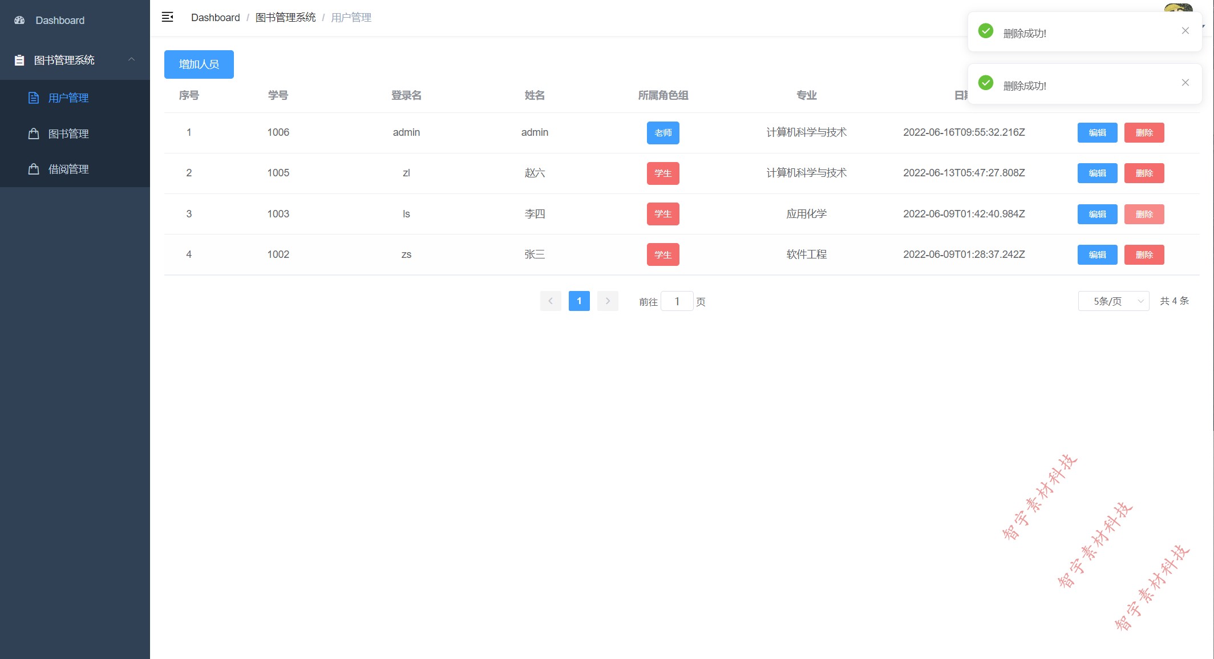1214x659 pixels.
Task: Click the 学生 role tag for 李四
Action: click(663, 214)
